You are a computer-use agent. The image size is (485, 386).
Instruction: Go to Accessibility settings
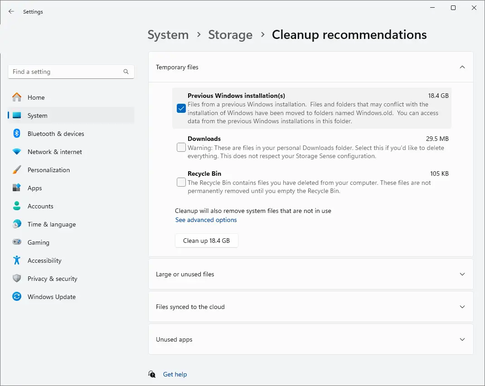[x=71, y=260]
